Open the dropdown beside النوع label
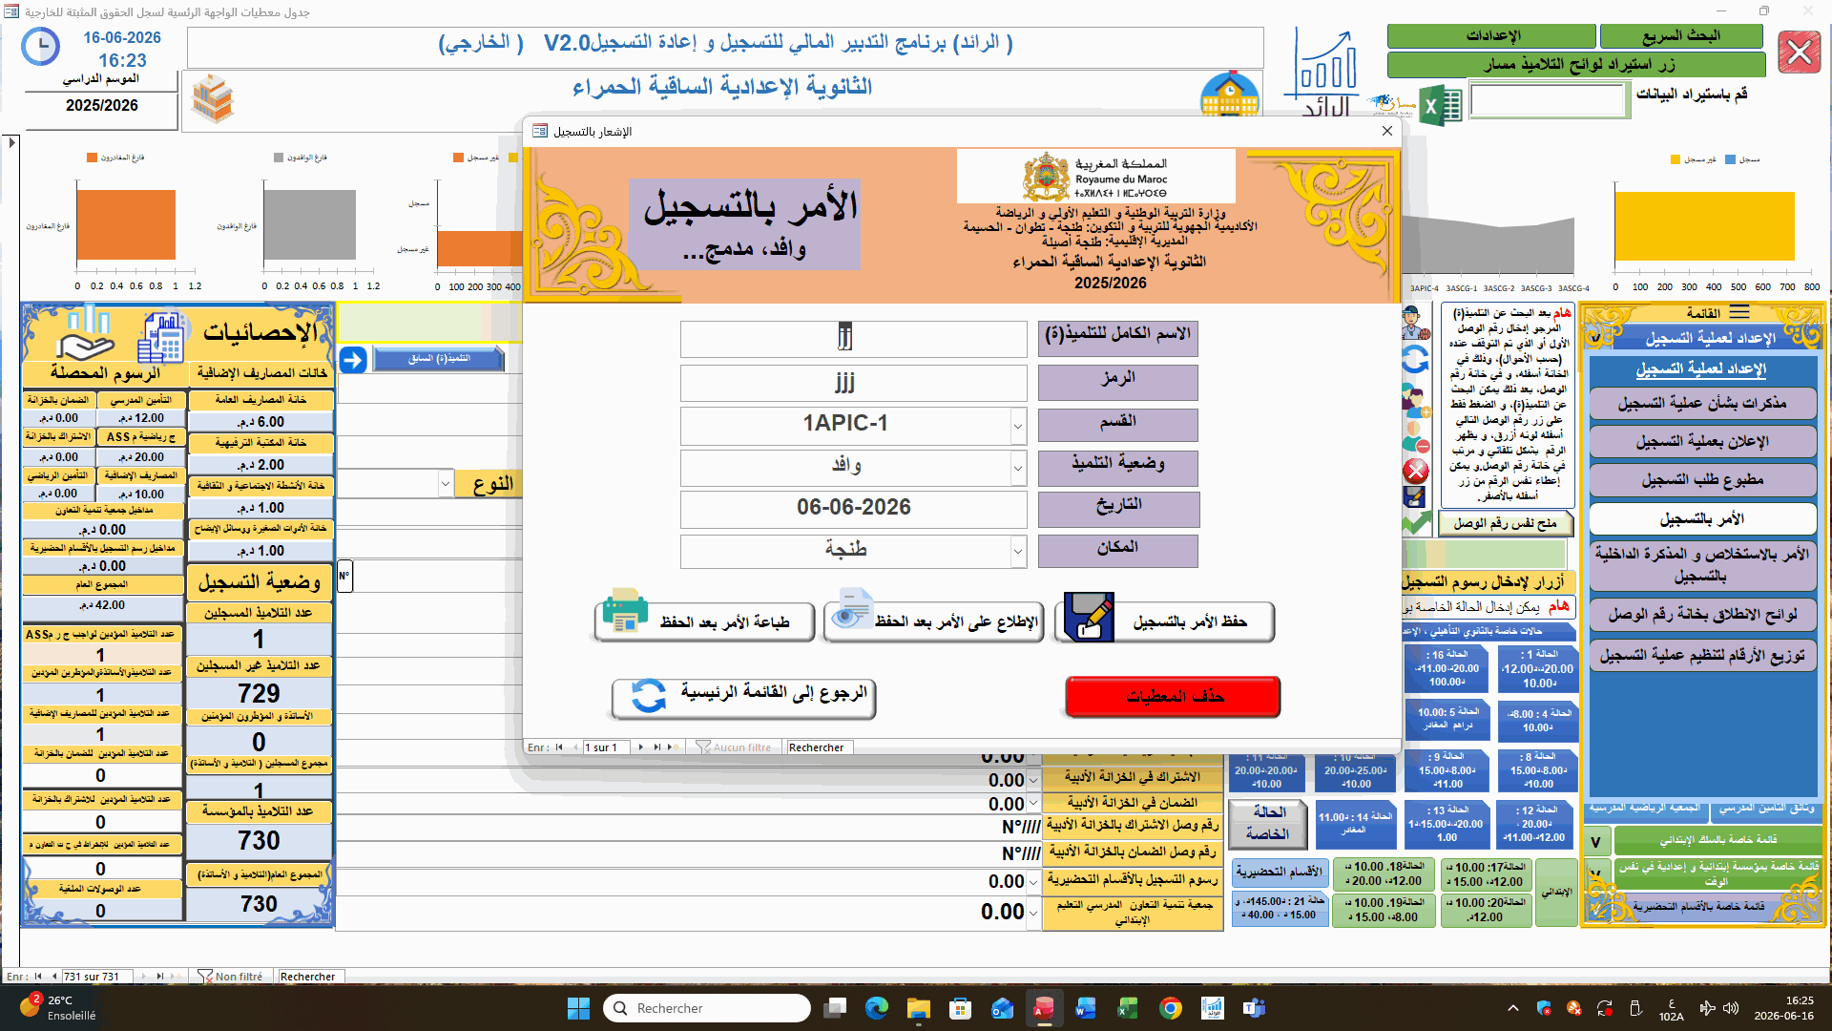 [446, 484]
